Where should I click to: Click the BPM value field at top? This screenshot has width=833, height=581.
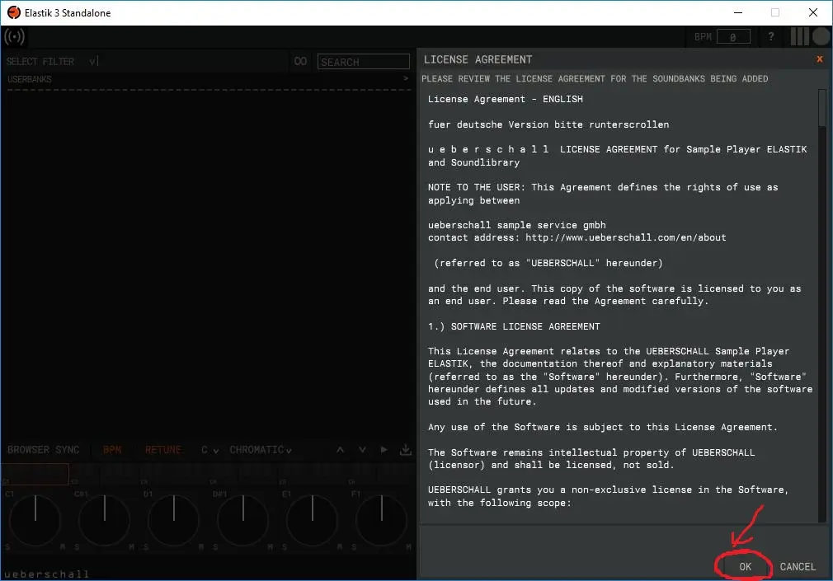733,36
